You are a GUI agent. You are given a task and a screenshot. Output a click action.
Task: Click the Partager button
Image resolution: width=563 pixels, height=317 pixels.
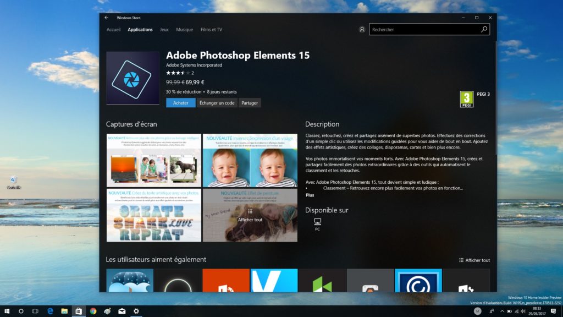250,103
